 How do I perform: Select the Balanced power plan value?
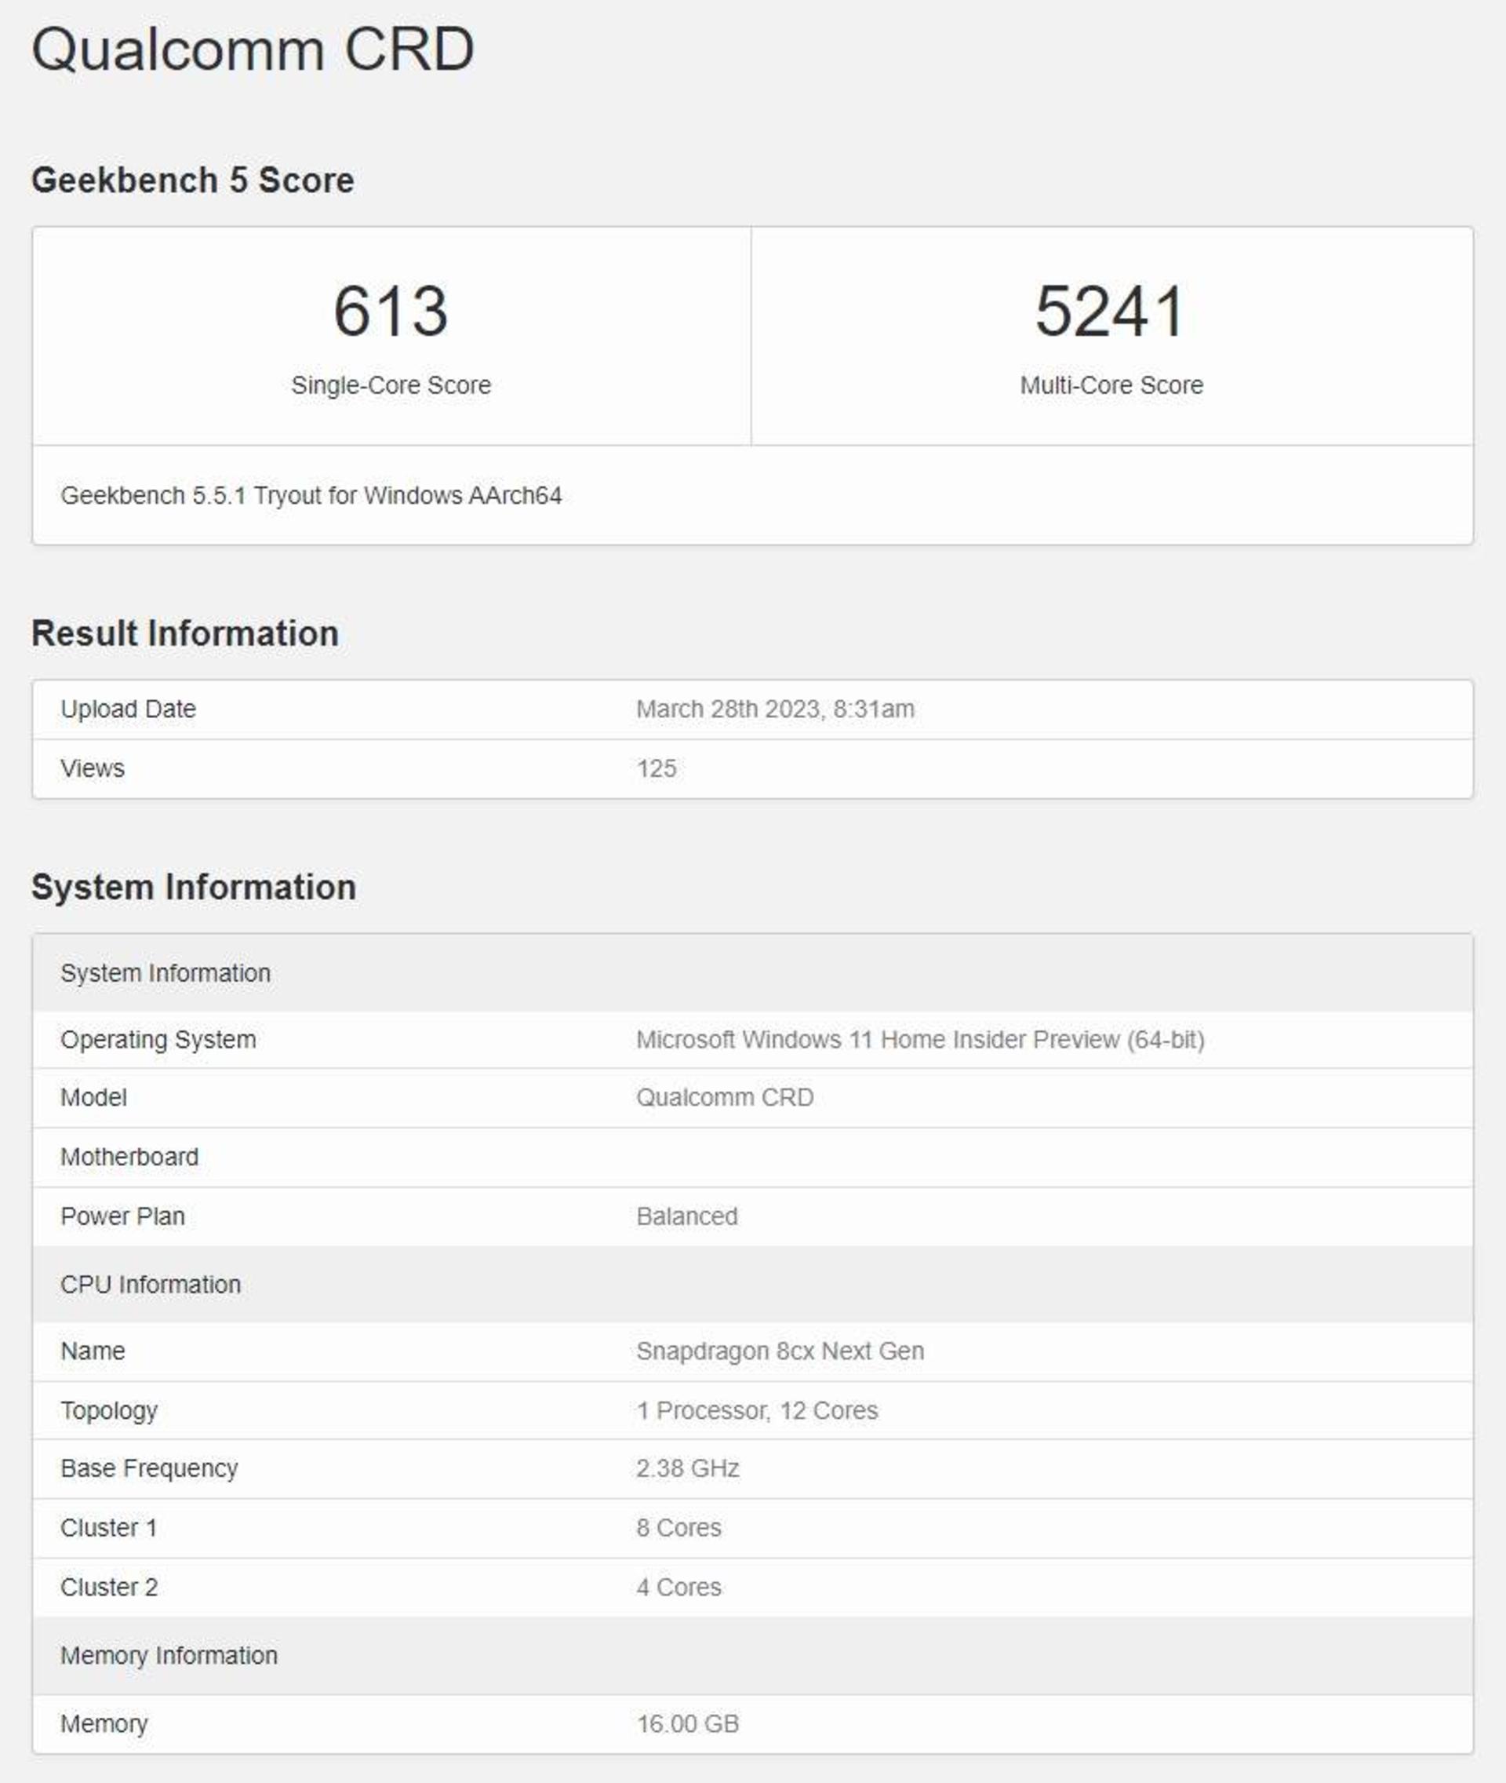tap(686, 1216)
